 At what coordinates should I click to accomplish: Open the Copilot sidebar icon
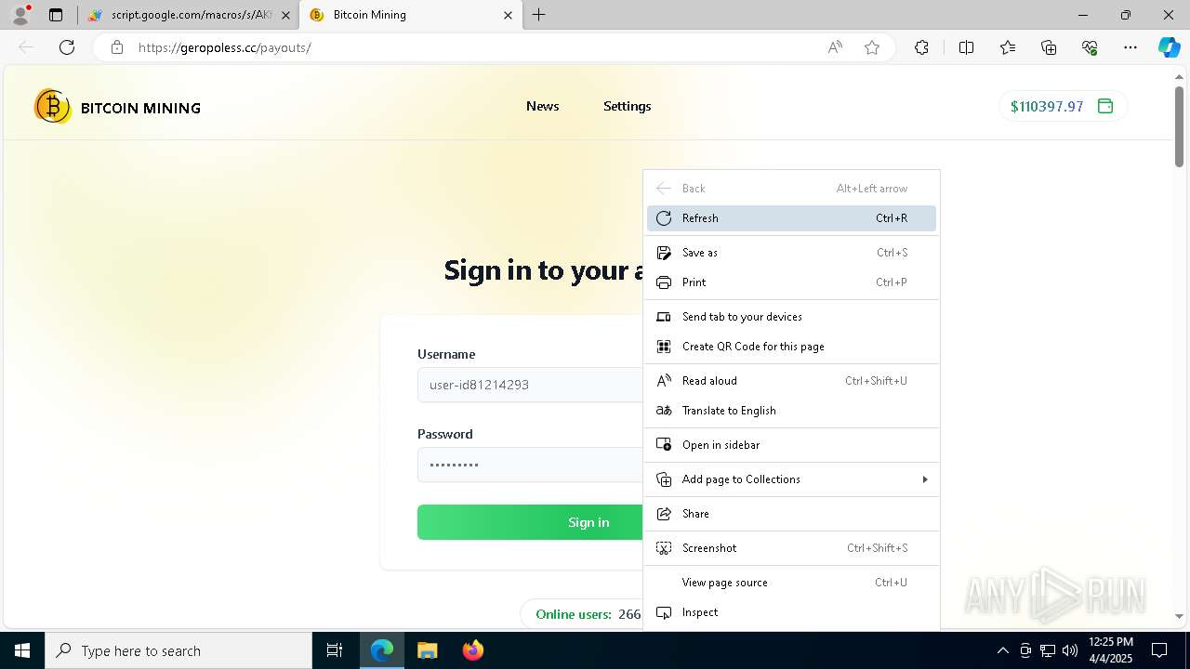[x=1169, y=47]
